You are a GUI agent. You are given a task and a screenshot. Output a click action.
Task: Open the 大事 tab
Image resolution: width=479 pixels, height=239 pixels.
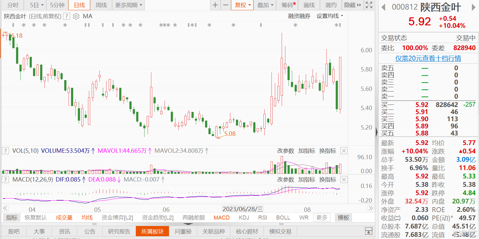(x=39, y=231)
